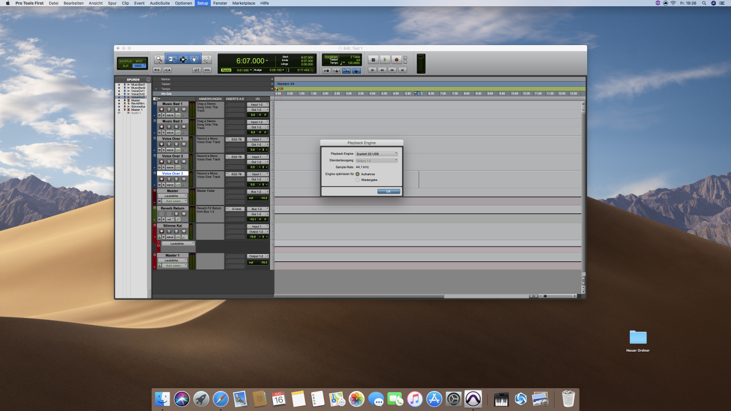This screenshot has width=731, height=411.
Task: Open System Preferences from the Dock
Action: point(453,398)
